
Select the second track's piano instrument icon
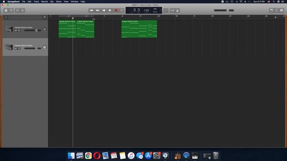point(9,47)
